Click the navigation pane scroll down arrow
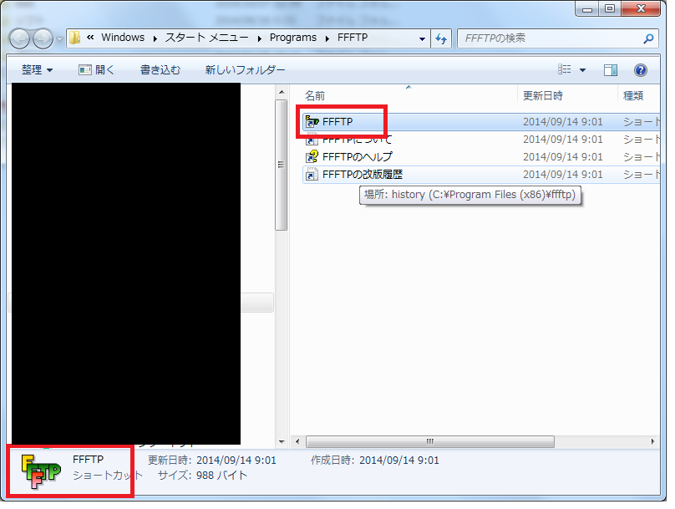Screen dimensions: 675x509 click(281, 442)
